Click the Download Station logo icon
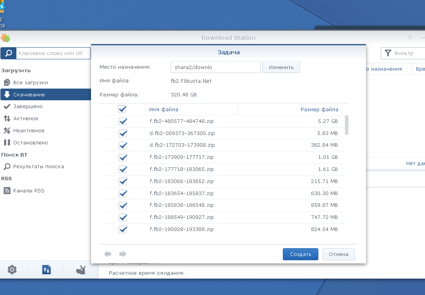The image size is (425, 295). point(5,38)
